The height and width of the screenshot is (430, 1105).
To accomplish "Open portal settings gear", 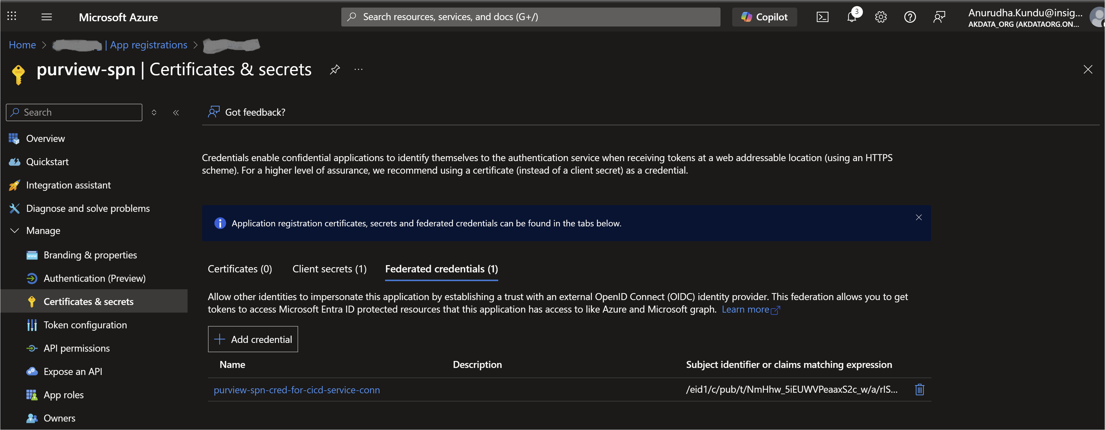I will click(881, 17).
